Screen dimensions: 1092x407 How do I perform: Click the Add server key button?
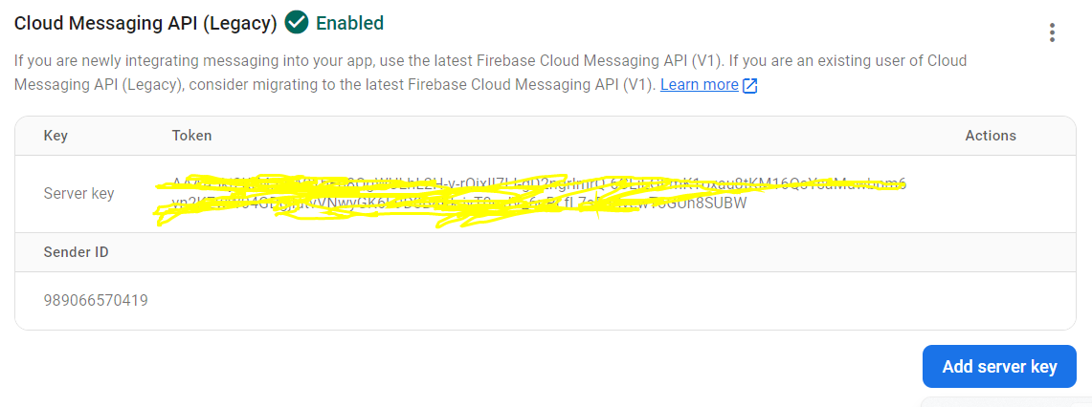point(999,366)
